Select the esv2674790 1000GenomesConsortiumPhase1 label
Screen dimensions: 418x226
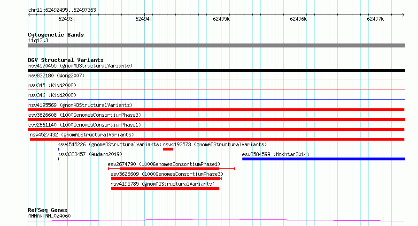tap(164, 164)
